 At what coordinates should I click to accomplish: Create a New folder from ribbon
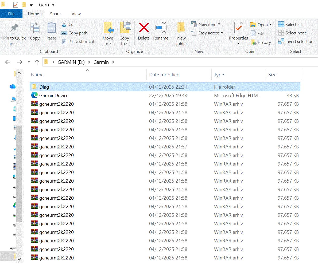[x=181, y=28]
